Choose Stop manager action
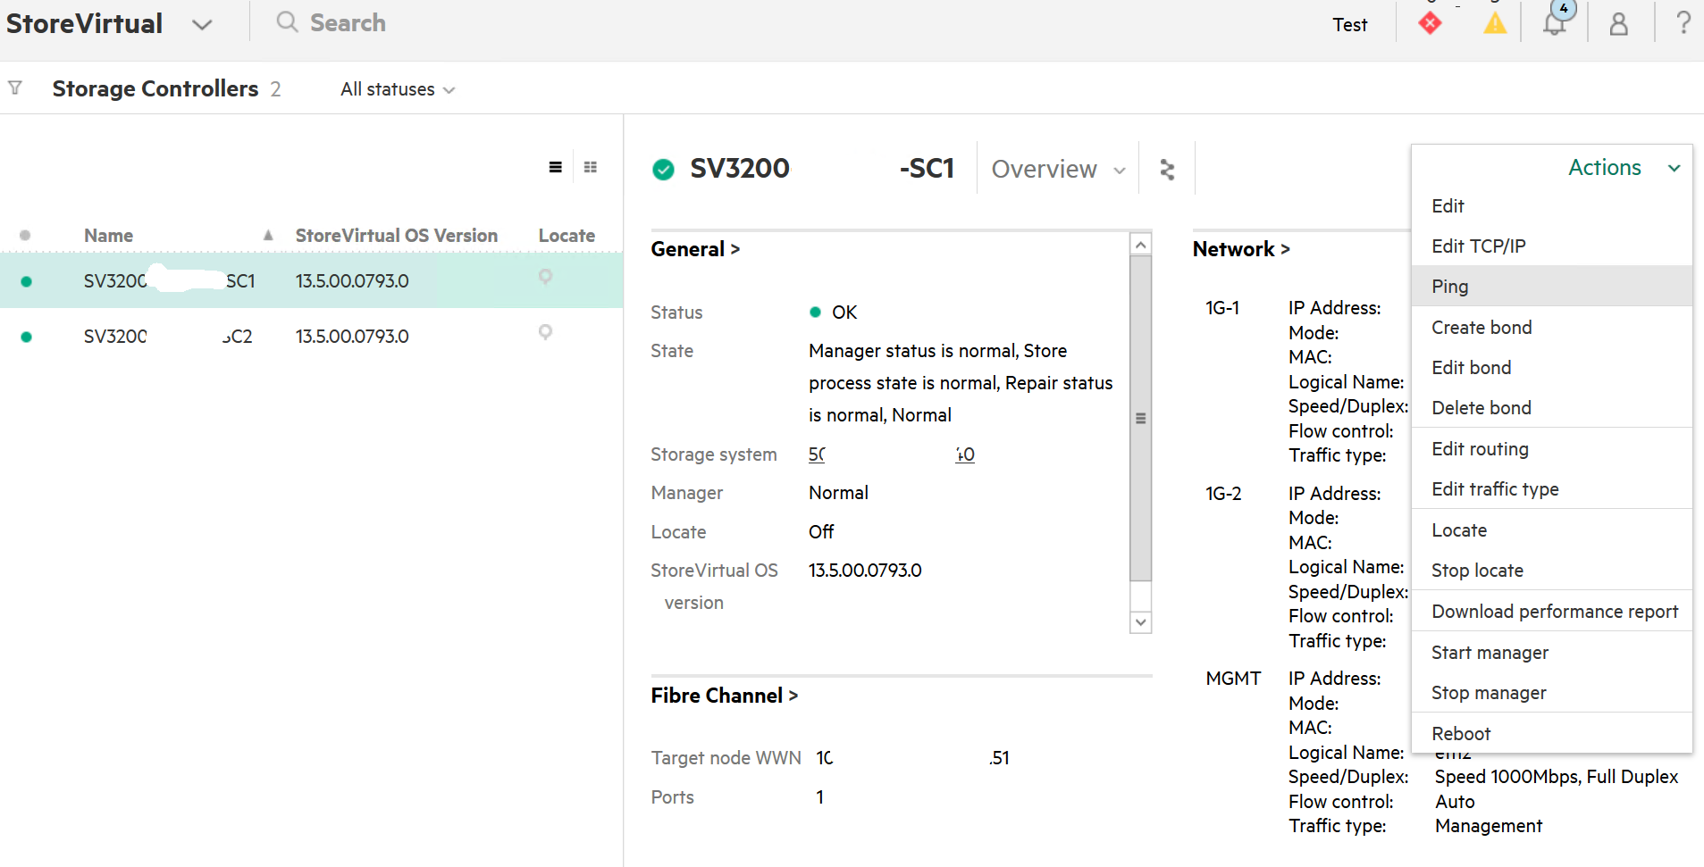 1552,693
